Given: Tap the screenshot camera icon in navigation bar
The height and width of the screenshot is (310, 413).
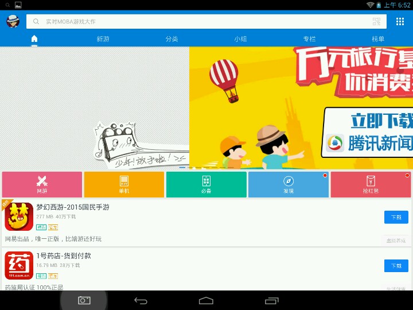Looking at the screenshot, I should (84, 300).
